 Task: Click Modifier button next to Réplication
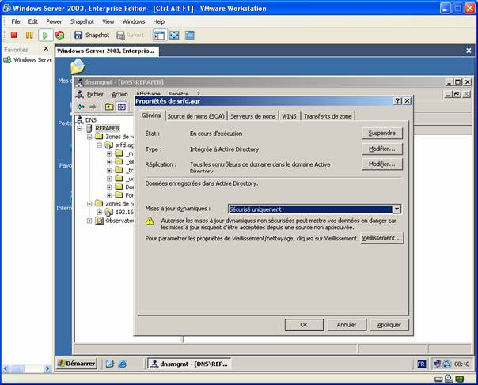click(x=382, y=164)
